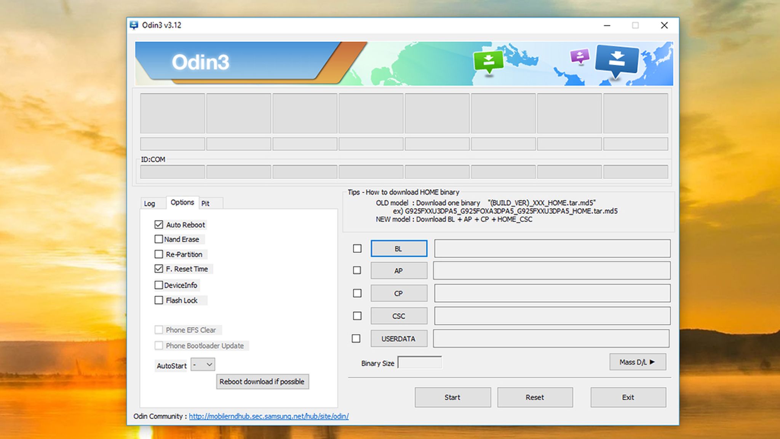
Task: Click the BL file select button
Action: 398,249
